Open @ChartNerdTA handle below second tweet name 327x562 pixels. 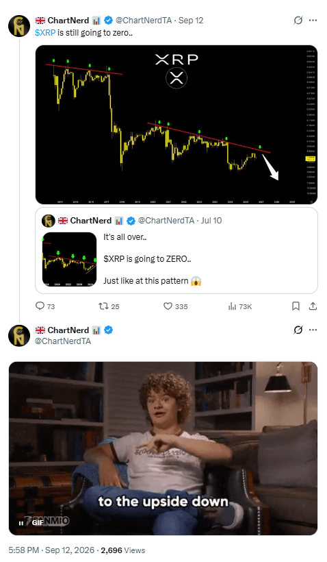pyautogui.click(x=63, y=341)
